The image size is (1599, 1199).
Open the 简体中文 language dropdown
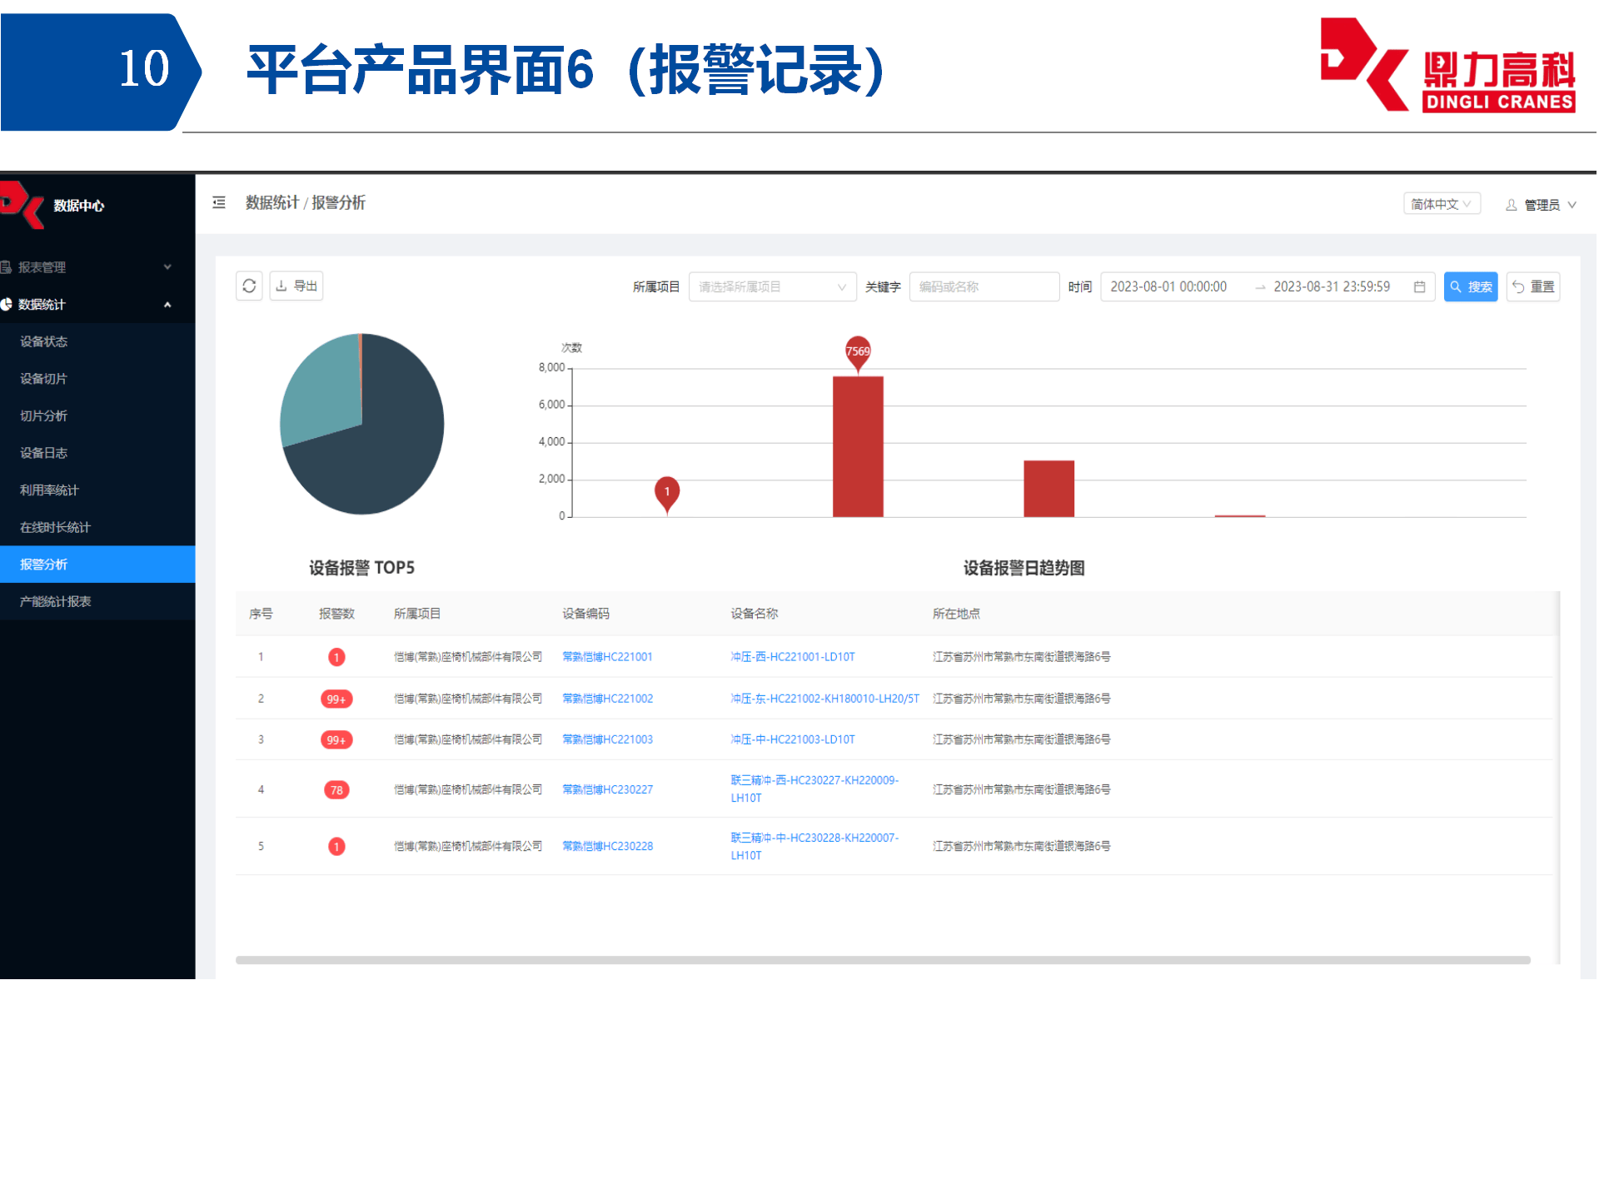1441,204
